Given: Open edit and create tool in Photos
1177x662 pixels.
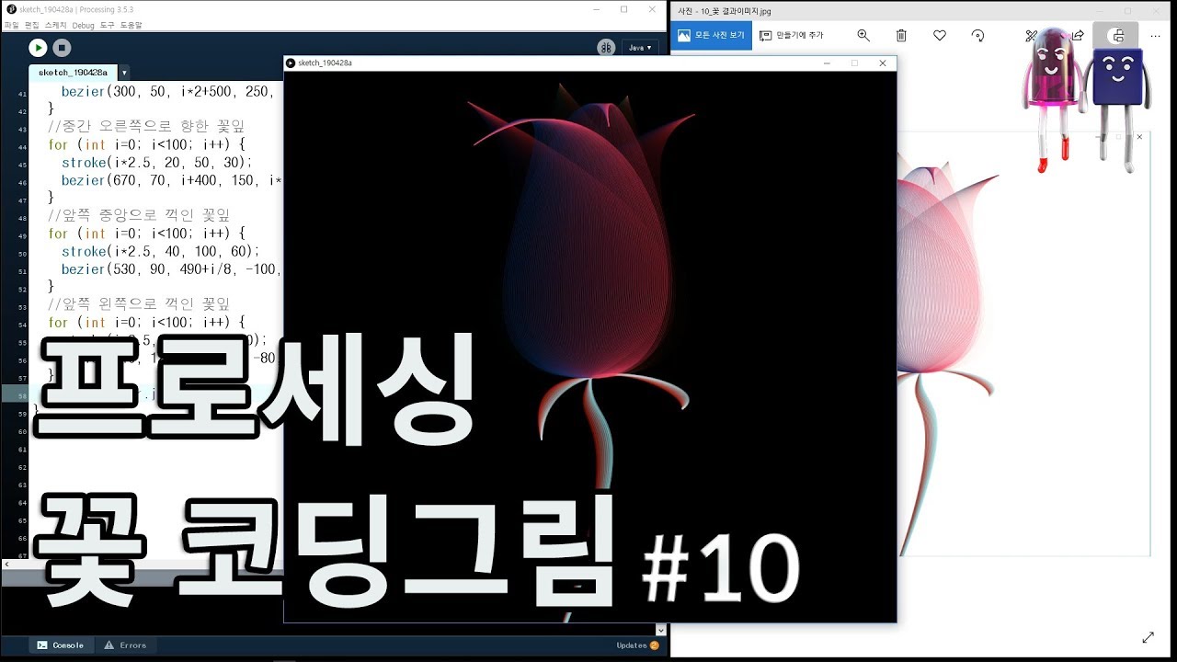Looking at the screenshot, I should pos(1032,35).
